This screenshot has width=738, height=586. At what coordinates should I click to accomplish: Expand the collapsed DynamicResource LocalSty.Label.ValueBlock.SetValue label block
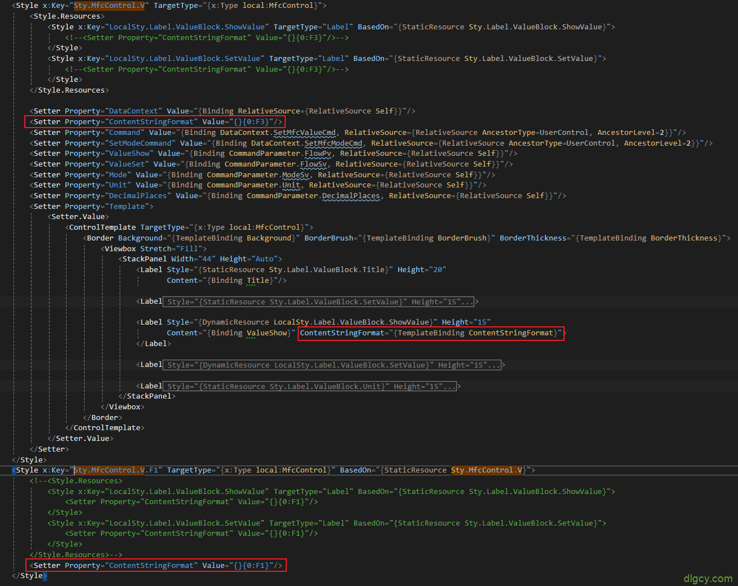tap(333, 365)
